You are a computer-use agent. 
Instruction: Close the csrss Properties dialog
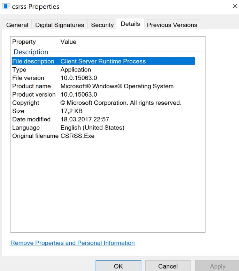[234, 6]
